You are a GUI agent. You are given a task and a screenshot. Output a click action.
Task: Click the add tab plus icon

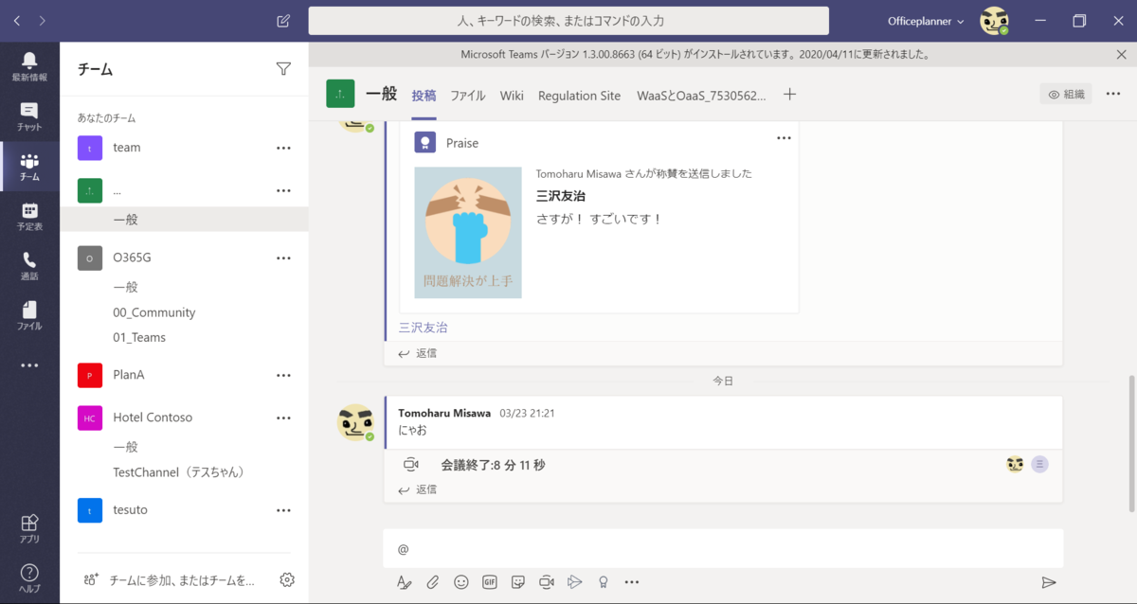click(x=790, y=95)
